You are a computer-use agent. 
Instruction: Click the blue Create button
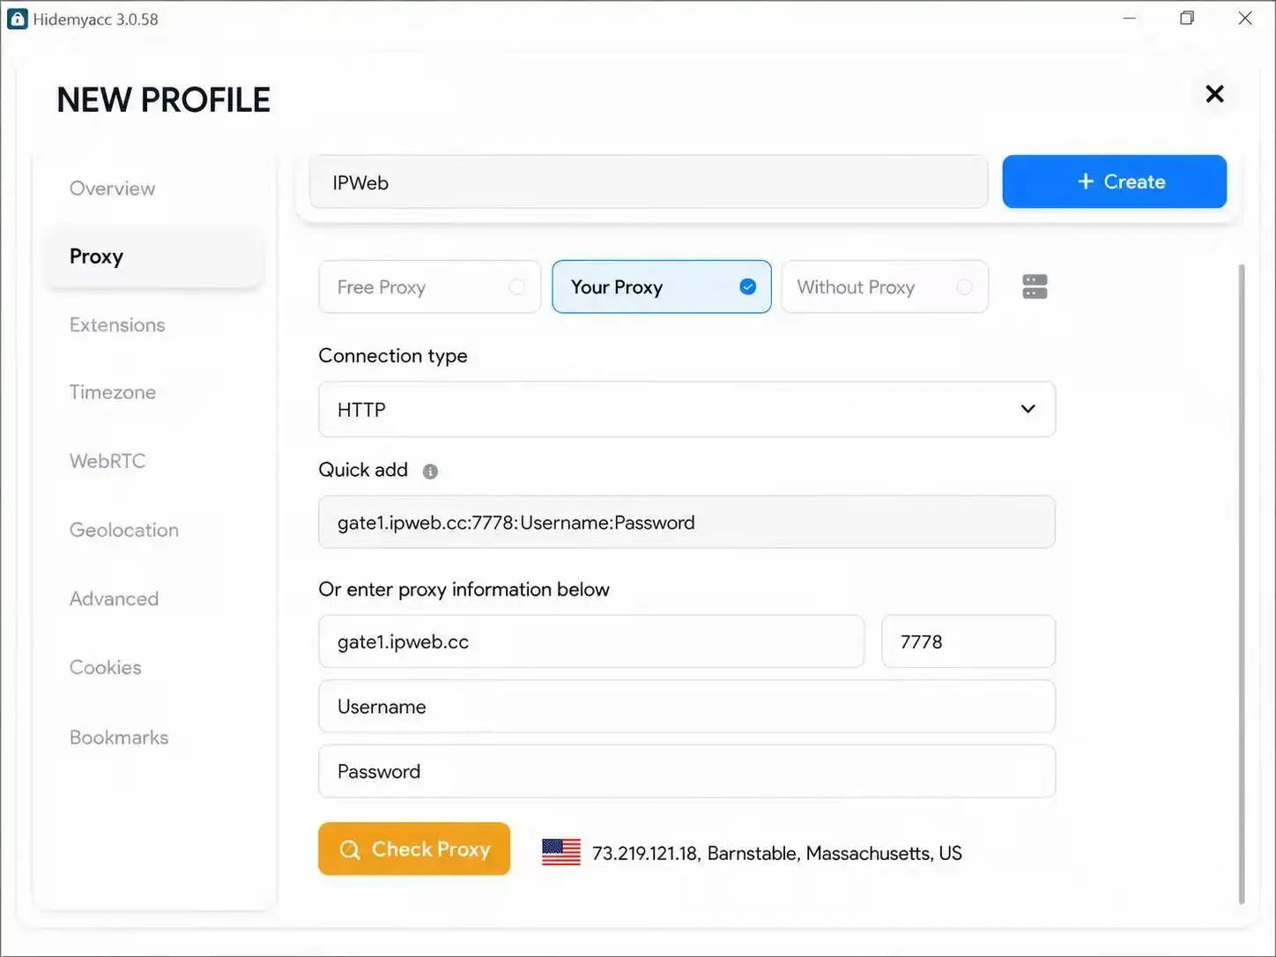1114,182
